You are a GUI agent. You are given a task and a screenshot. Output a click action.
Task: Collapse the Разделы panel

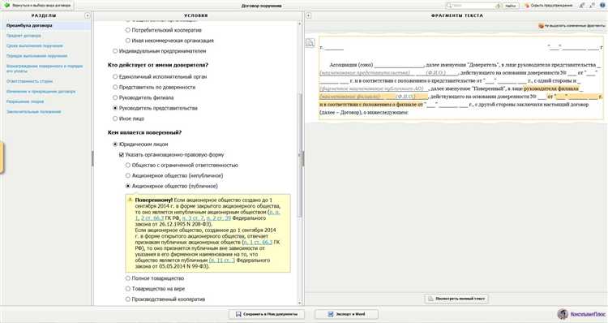88,15
